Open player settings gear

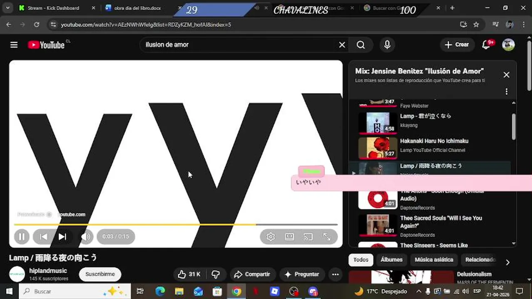[271, 237]
